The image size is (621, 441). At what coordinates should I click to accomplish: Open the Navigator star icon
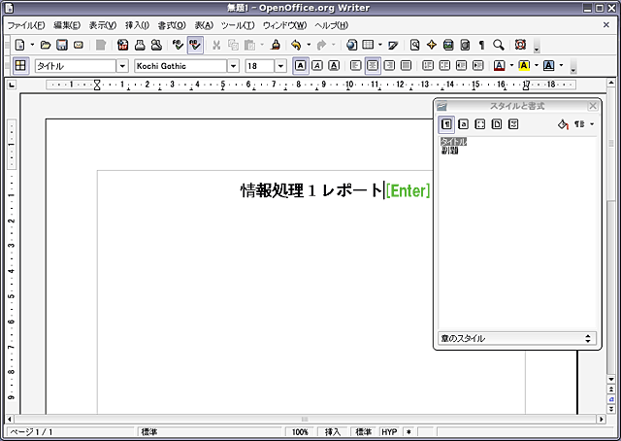tap(431, 45)
